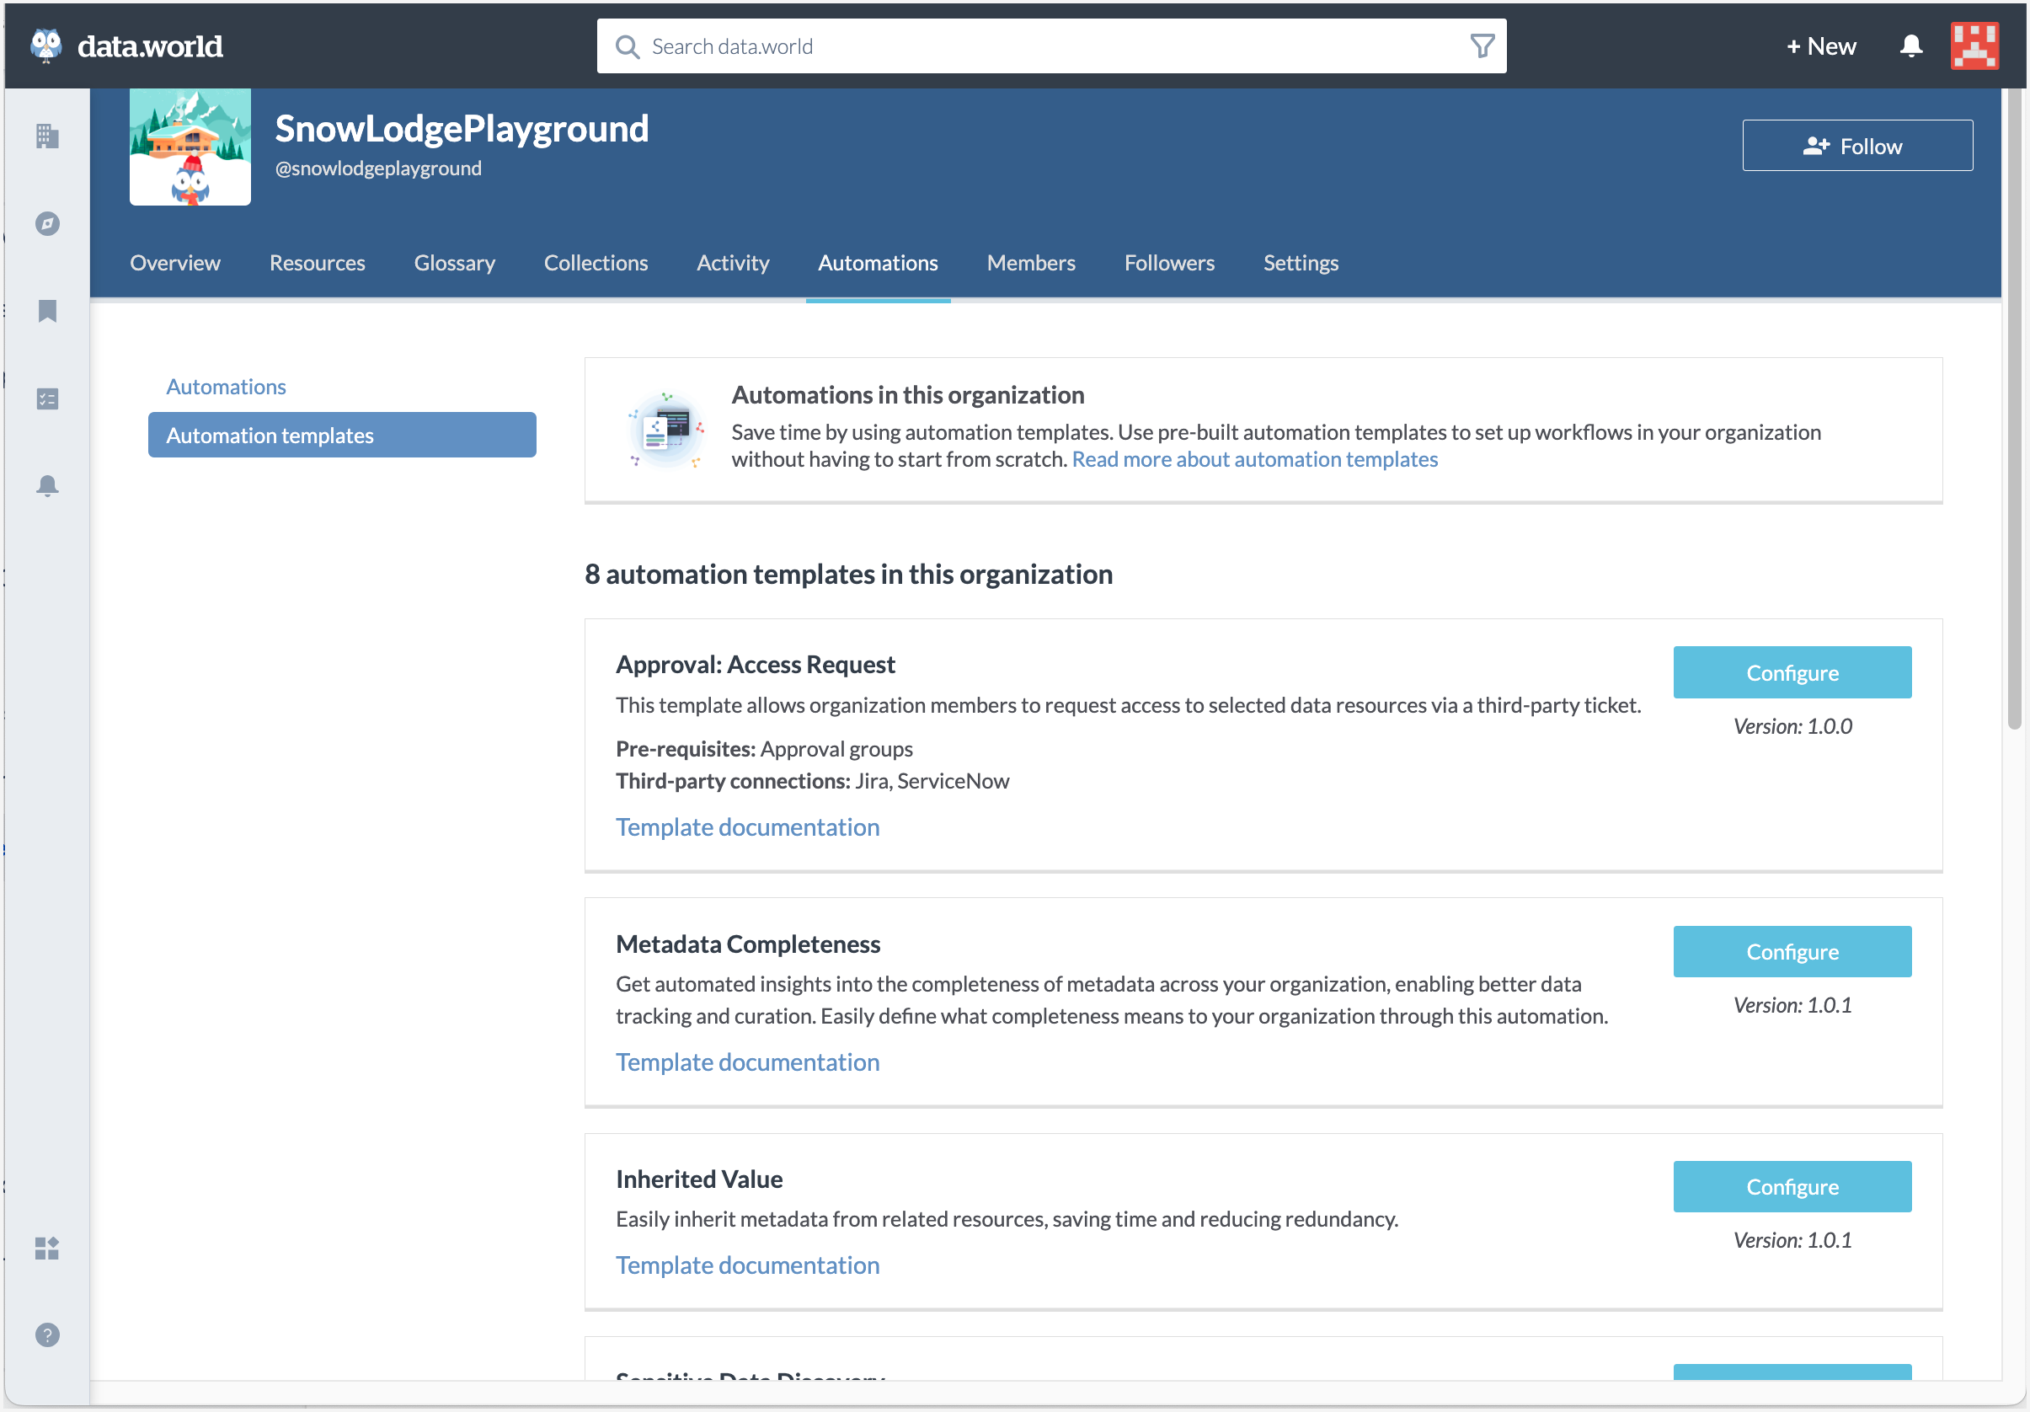Click the + New button in top bar
Image resolution: width=2030 pixels, height=1412 pixels.
click(1820, 45)
